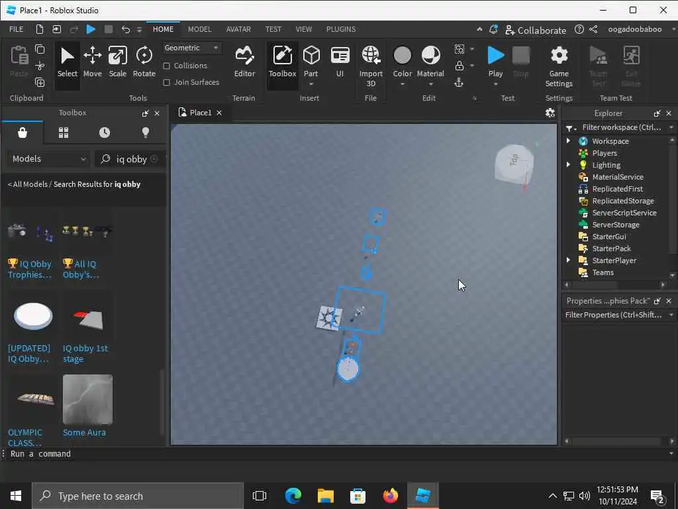The height and width of the screenshot is (509, 678).
Task: Open the Geometric mode dropdown
Action: (x=191, y=48)
